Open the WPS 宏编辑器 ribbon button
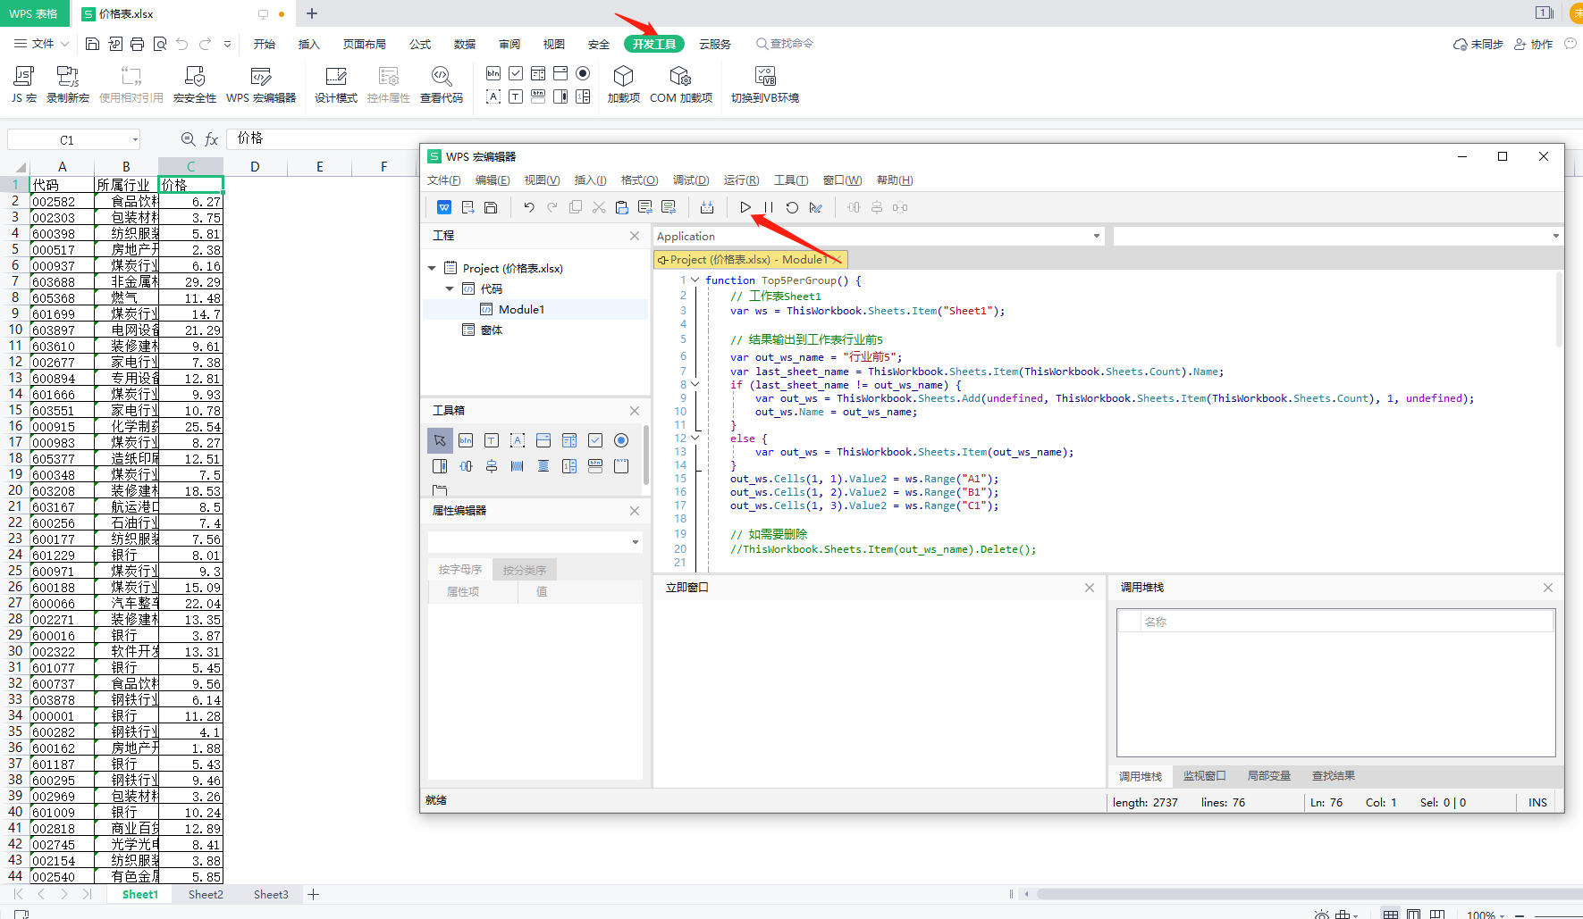 (x=261, y=85)
